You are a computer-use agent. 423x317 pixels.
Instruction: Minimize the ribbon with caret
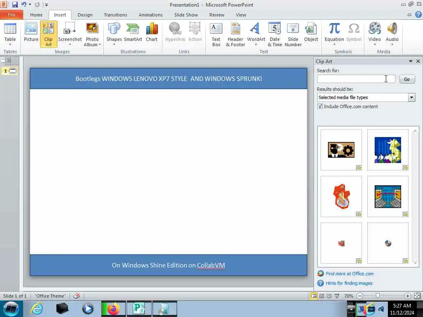coord(409,15)
